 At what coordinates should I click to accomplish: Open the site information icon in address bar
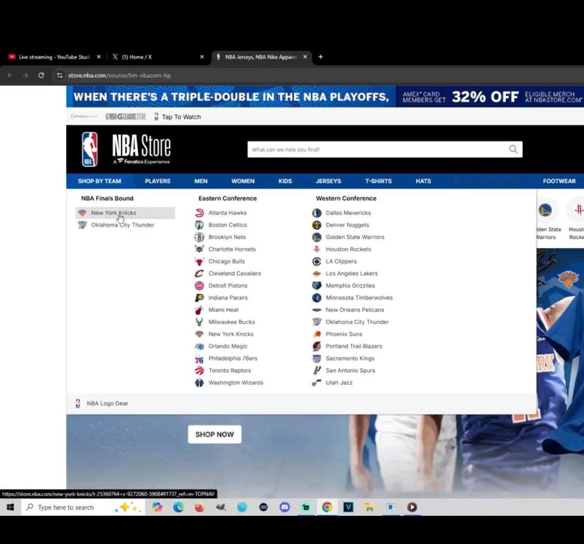click(59, 75)
